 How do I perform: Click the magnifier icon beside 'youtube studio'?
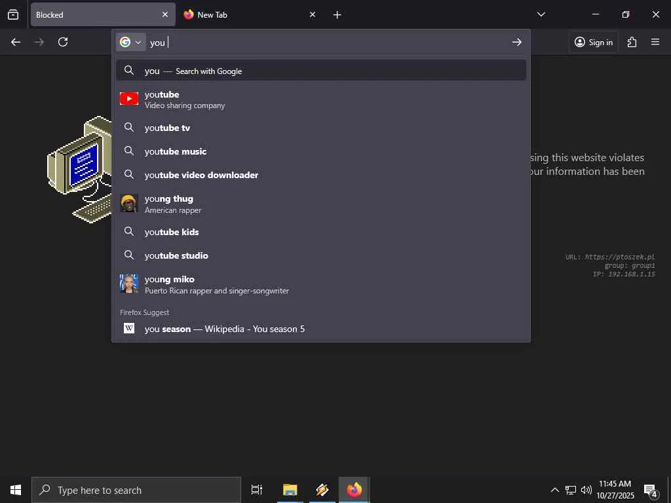tap(129, 255)
